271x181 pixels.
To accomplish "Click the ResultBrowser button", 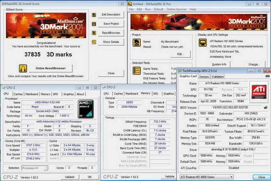I will 111,33.
